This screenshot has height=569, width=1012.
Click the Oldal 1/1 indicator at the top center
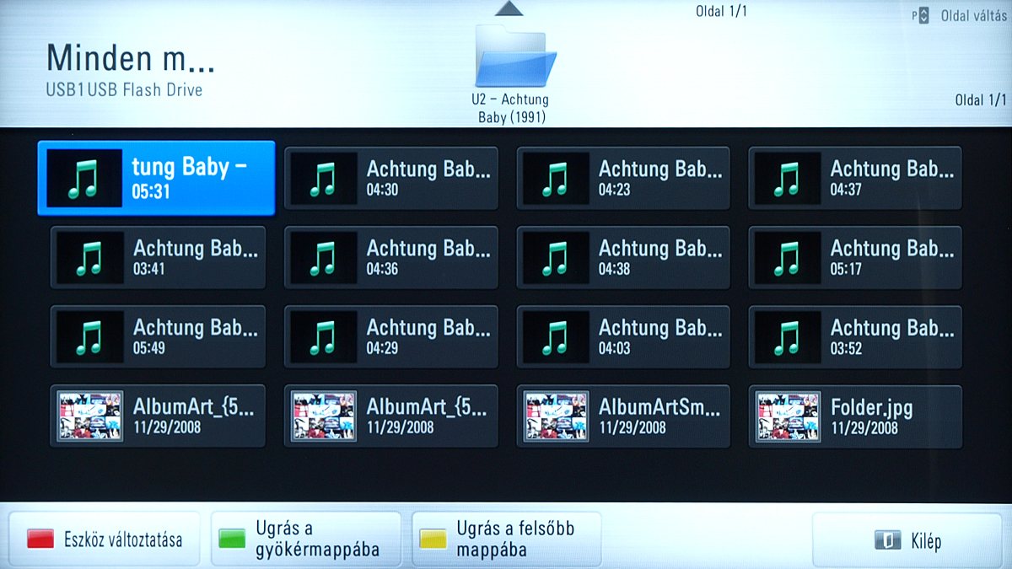[x=721, y=12]
